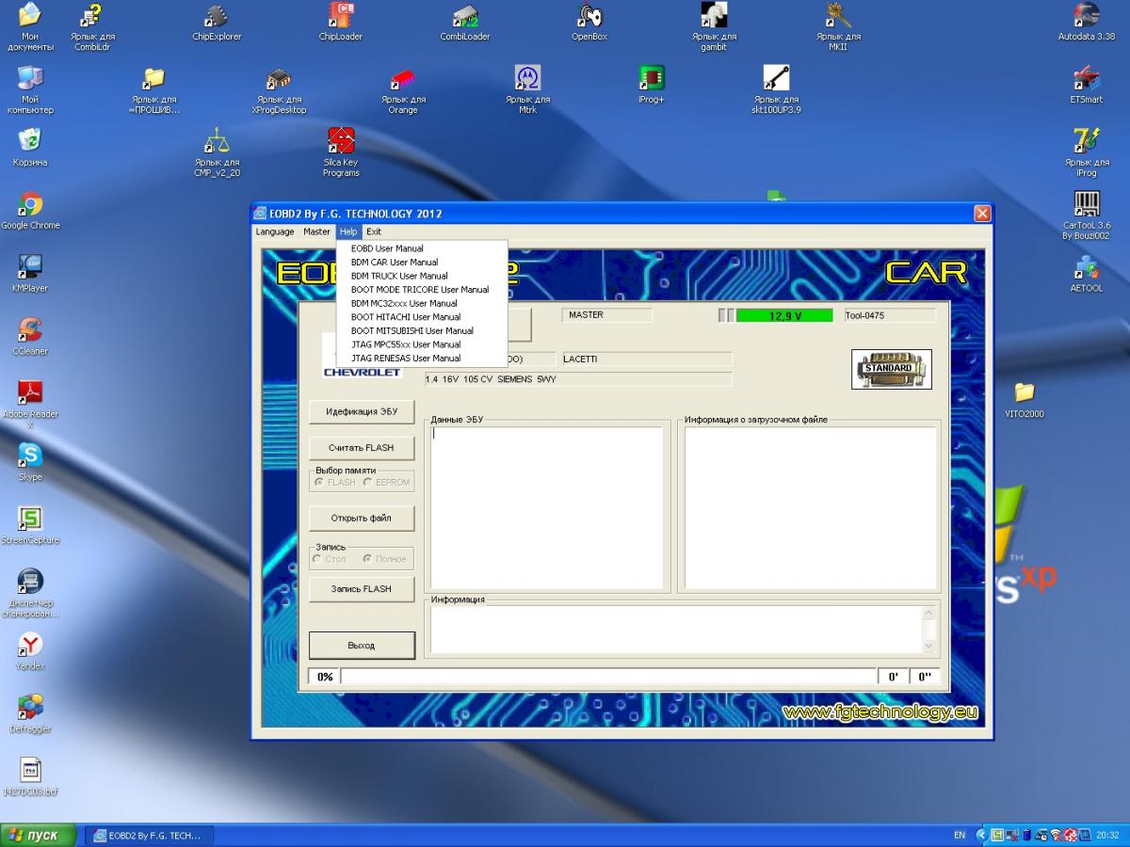The image size is (1130, 847).
Task: Open the пуск Start button
Action: [36, 835]
